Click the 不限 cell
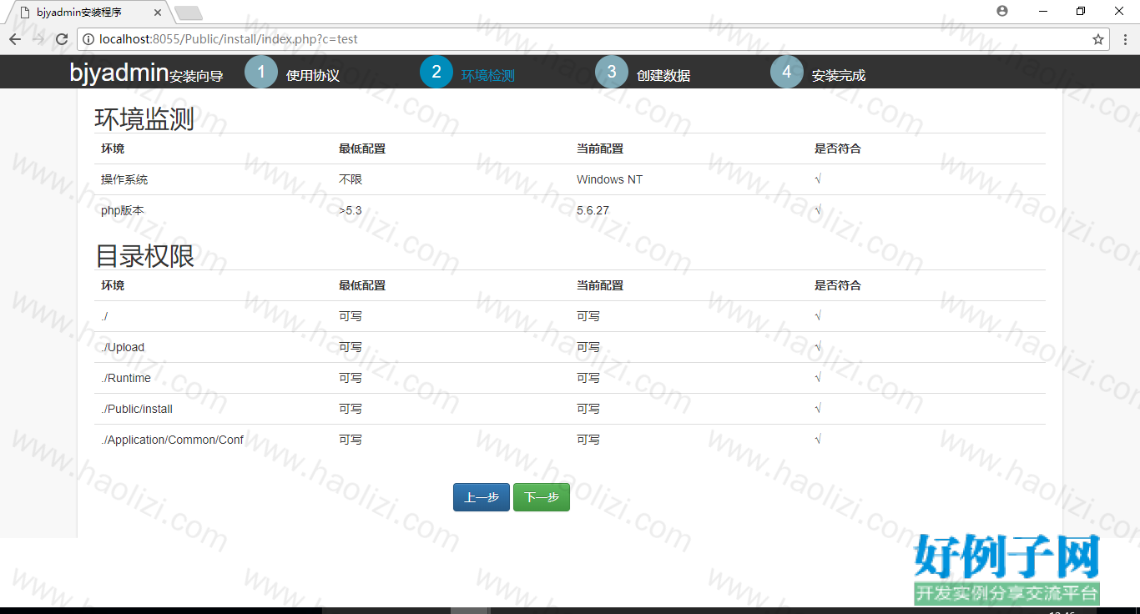 click(351, 179)
